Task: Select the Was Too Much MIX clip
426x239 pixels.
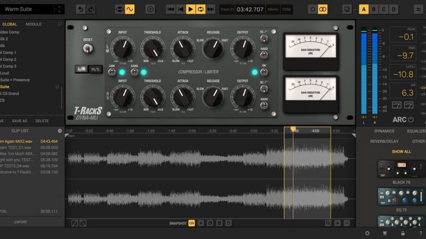Action: tap(29, 153)
